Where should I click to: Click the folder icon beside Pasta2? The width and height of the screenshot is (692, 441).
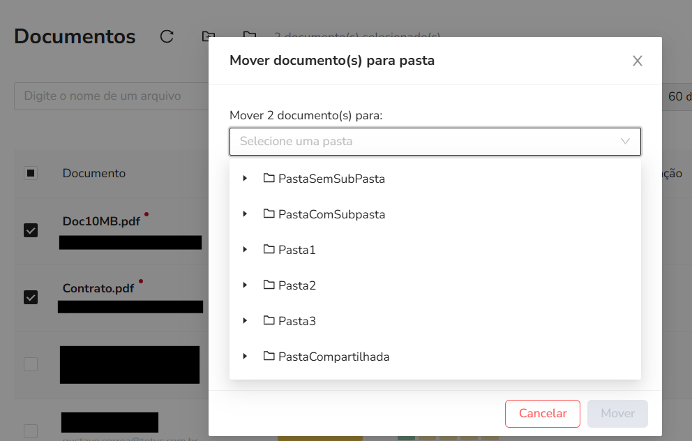pyautogui.click(x=269, y=285)
